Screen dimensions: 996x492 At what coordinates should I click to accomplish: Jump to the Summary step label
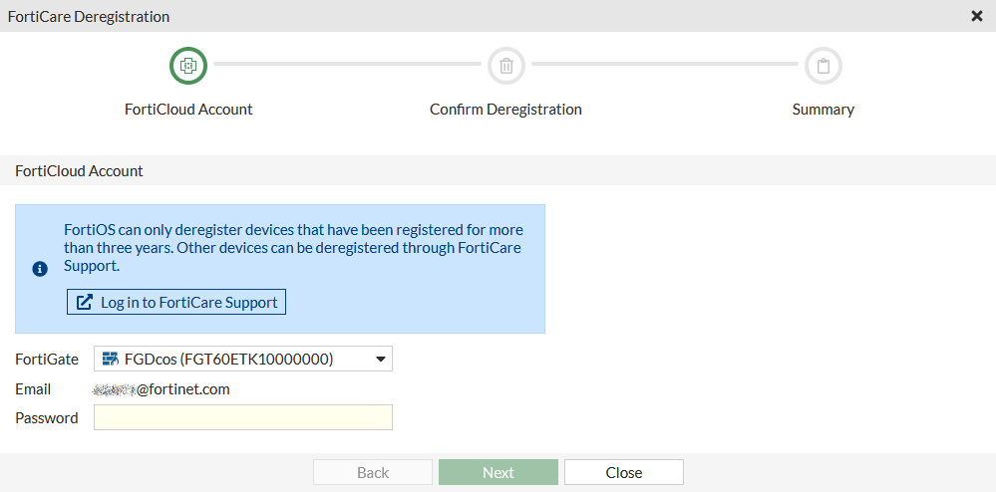(823, 110)
